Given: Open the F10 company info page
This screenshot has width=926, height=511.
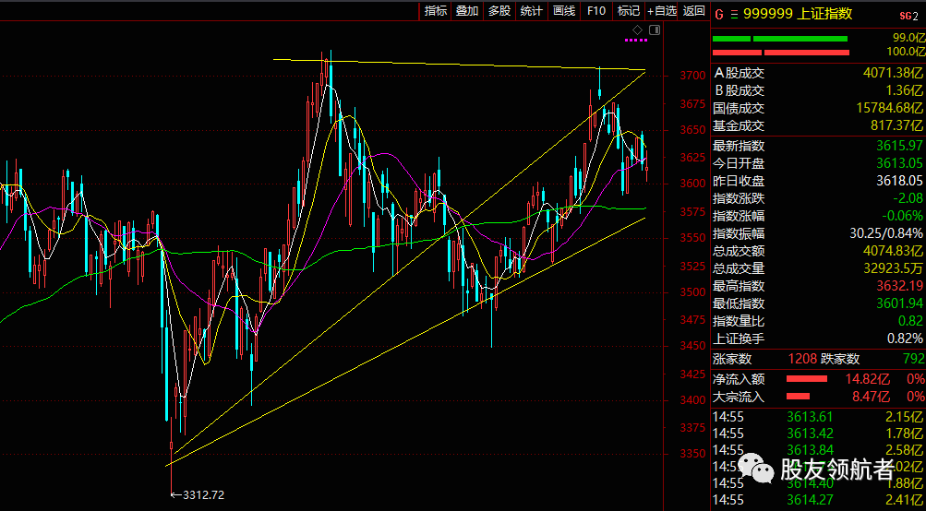Looking at the screenshot, I should point(596,11).
